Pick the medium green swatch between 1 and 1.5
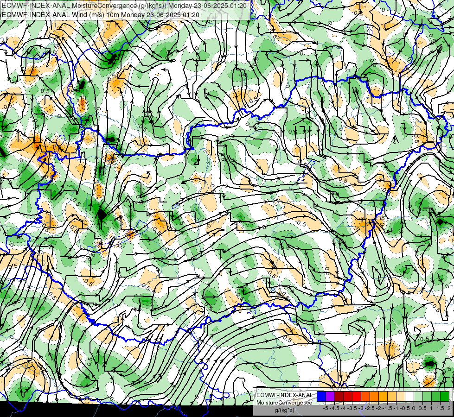Screen dimensions: 454x417 click(436, 396)
